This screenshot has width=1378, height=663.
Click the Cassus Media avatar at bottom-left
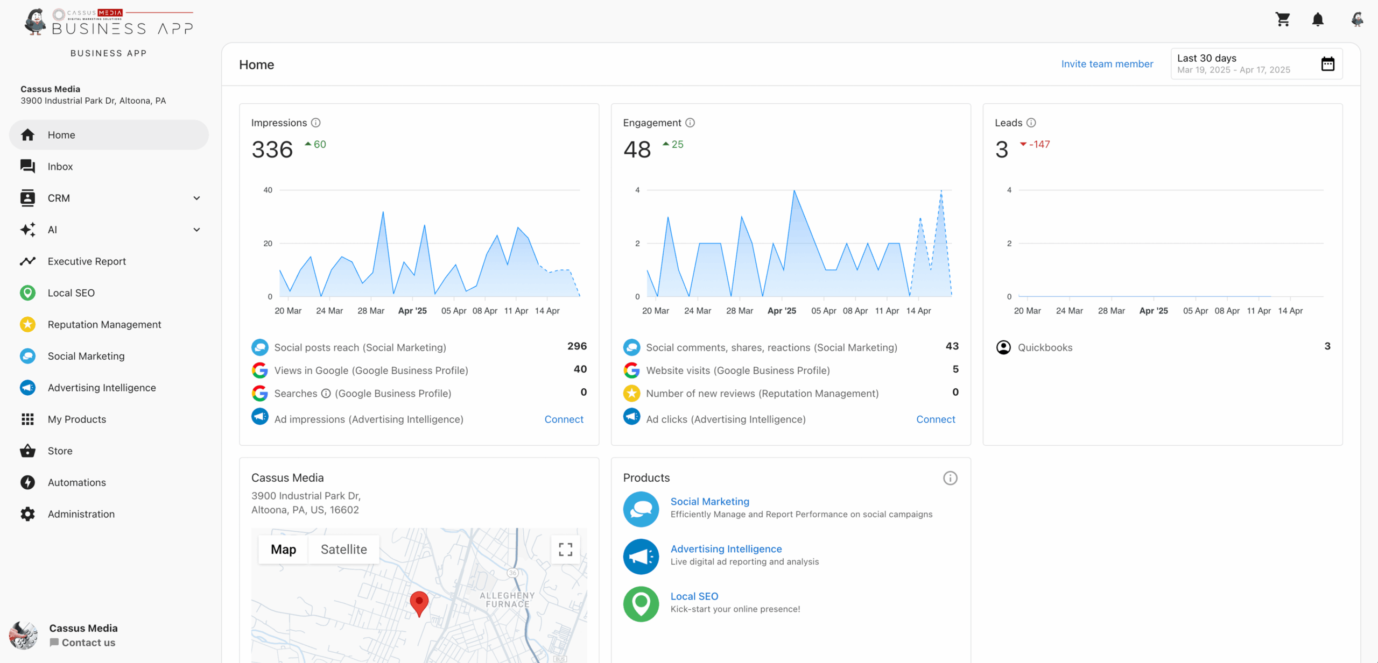(24, 635)
